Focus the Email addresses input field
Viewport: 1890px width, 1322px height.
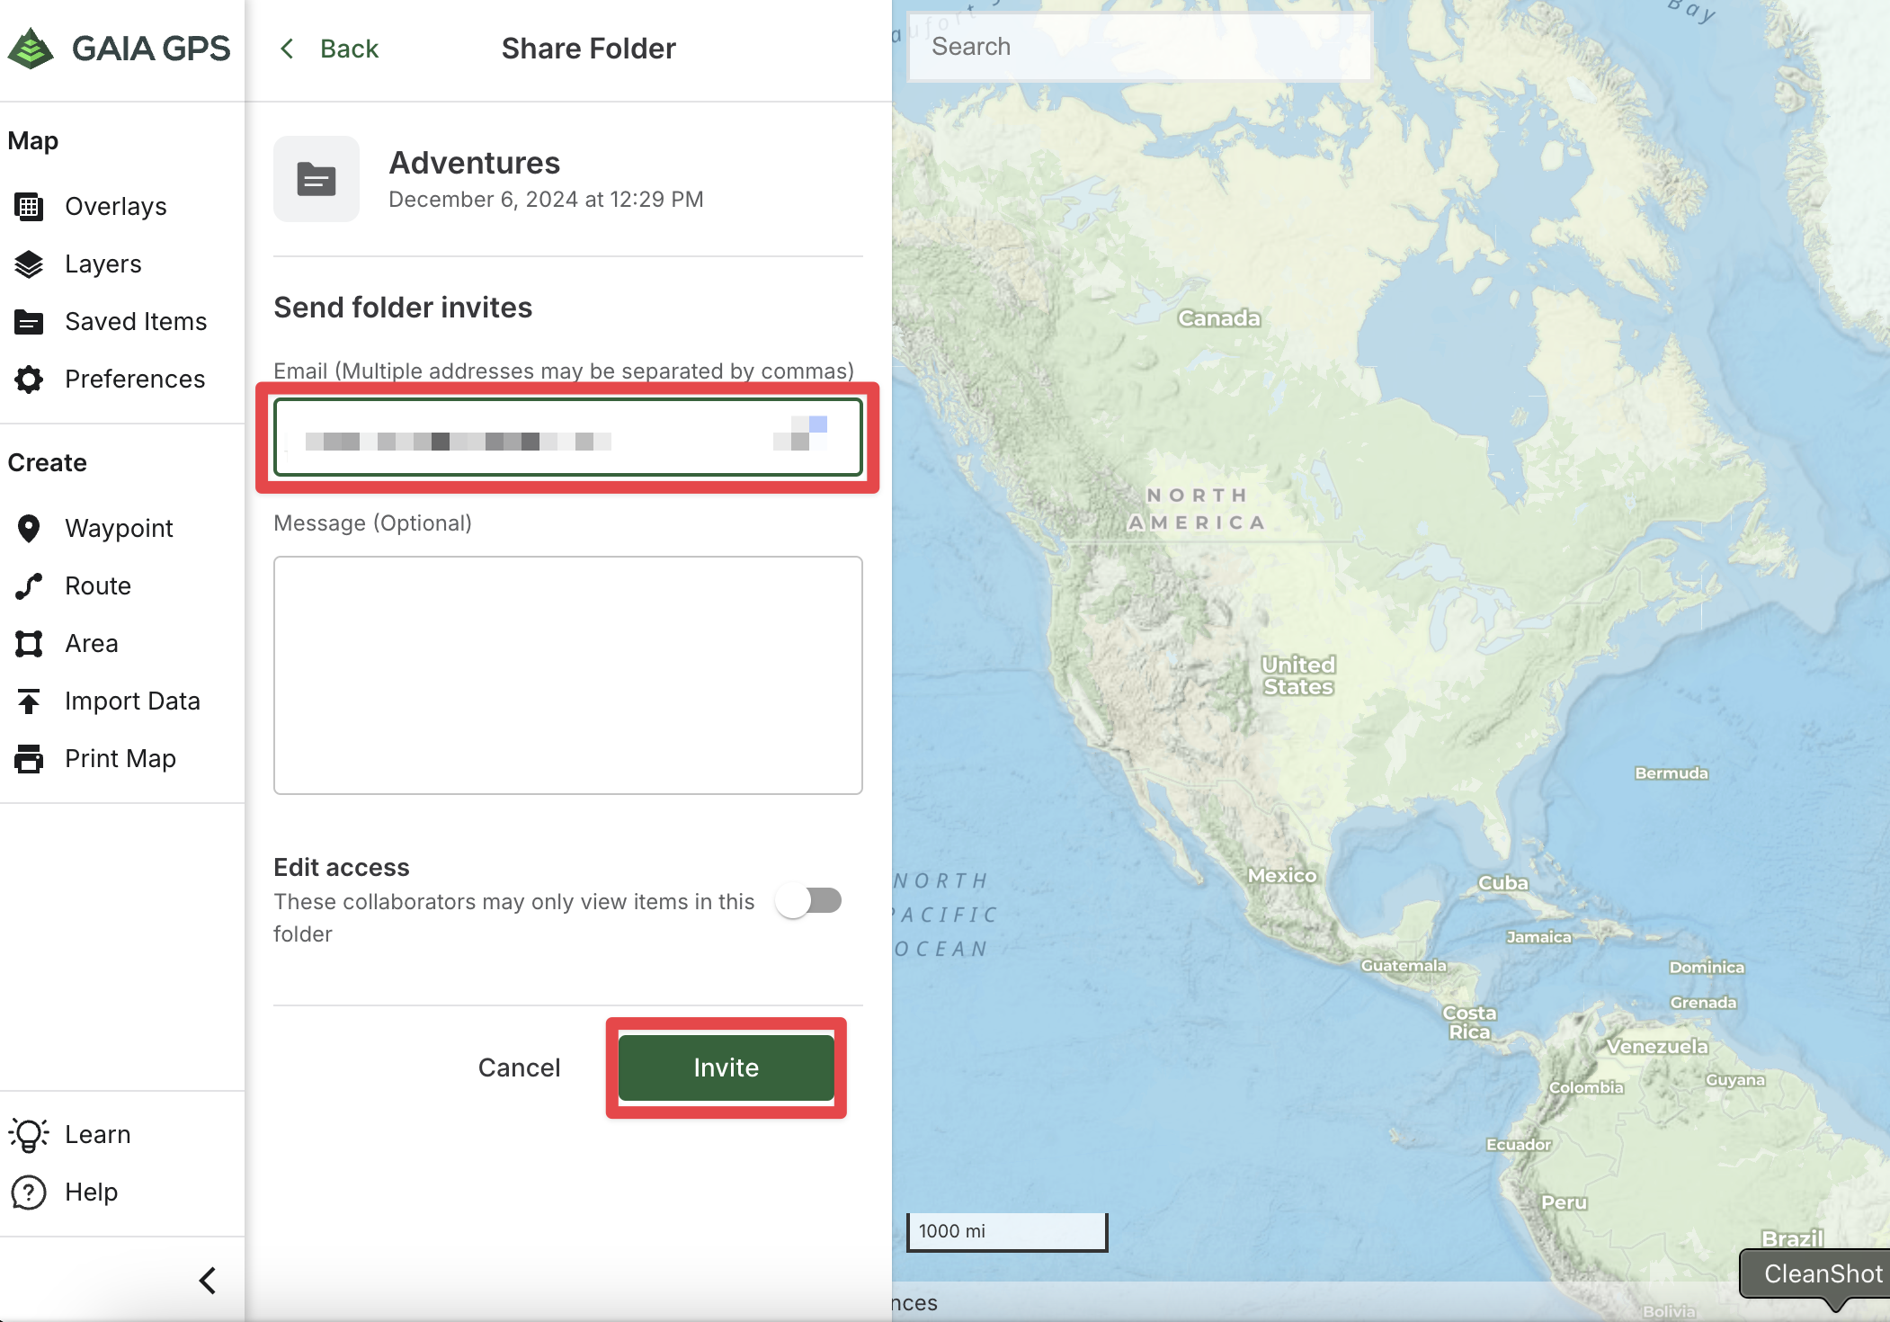(568, 438)
